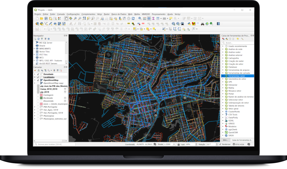Viewport: 287px width, 169px height.
Task: Refresh the map canvas with blue arrows icon
Action: pos(133,19)
